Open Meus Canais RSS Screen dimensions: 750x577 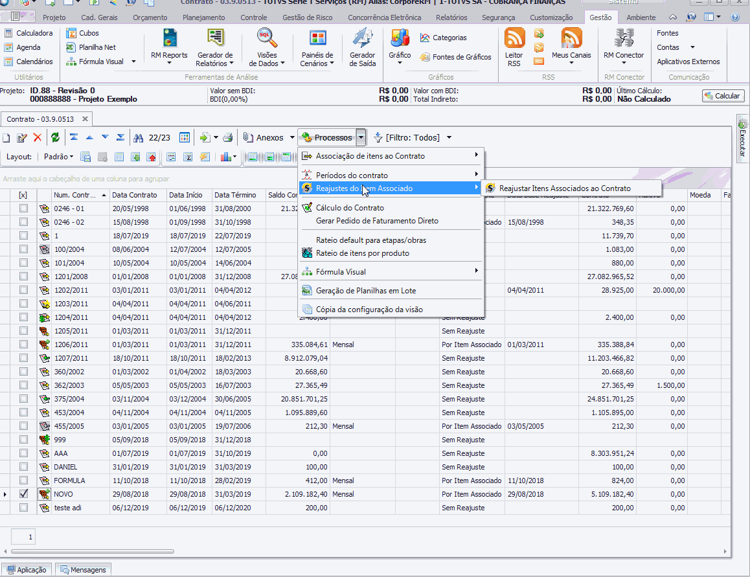(571, 47)
